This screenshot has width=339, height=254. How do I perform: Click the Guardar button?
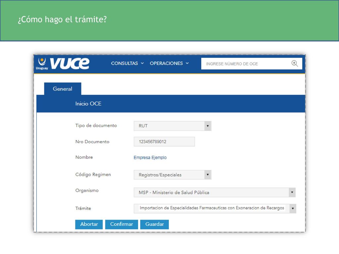[155, 224]
